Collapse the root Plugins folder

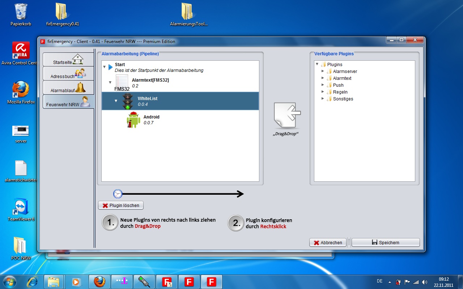317,65
